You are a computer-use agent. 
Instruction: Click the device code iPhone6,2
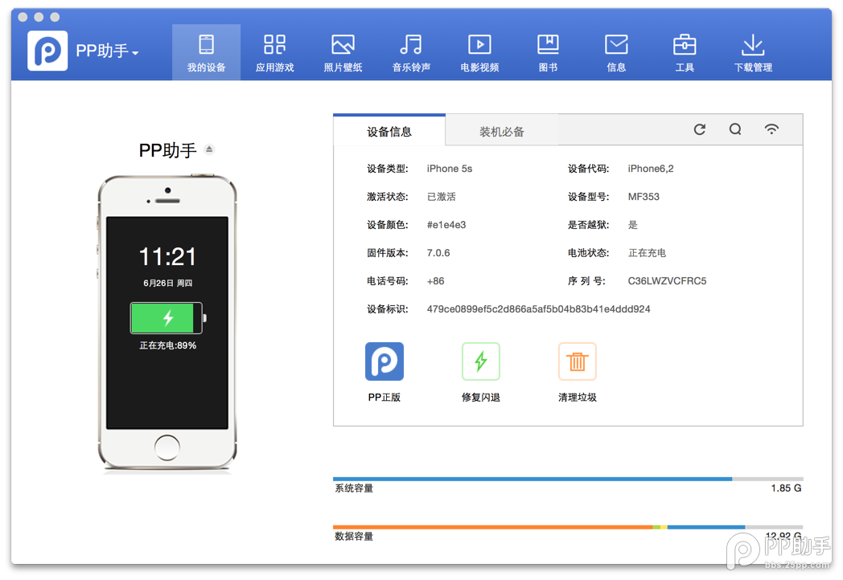pyautogui.click(x=651, y=169)
